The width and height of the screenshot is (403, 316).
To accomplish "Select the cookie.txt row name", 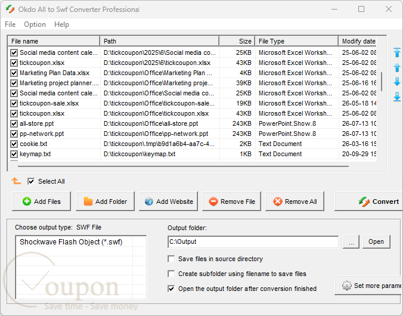I will click(33, 144).
